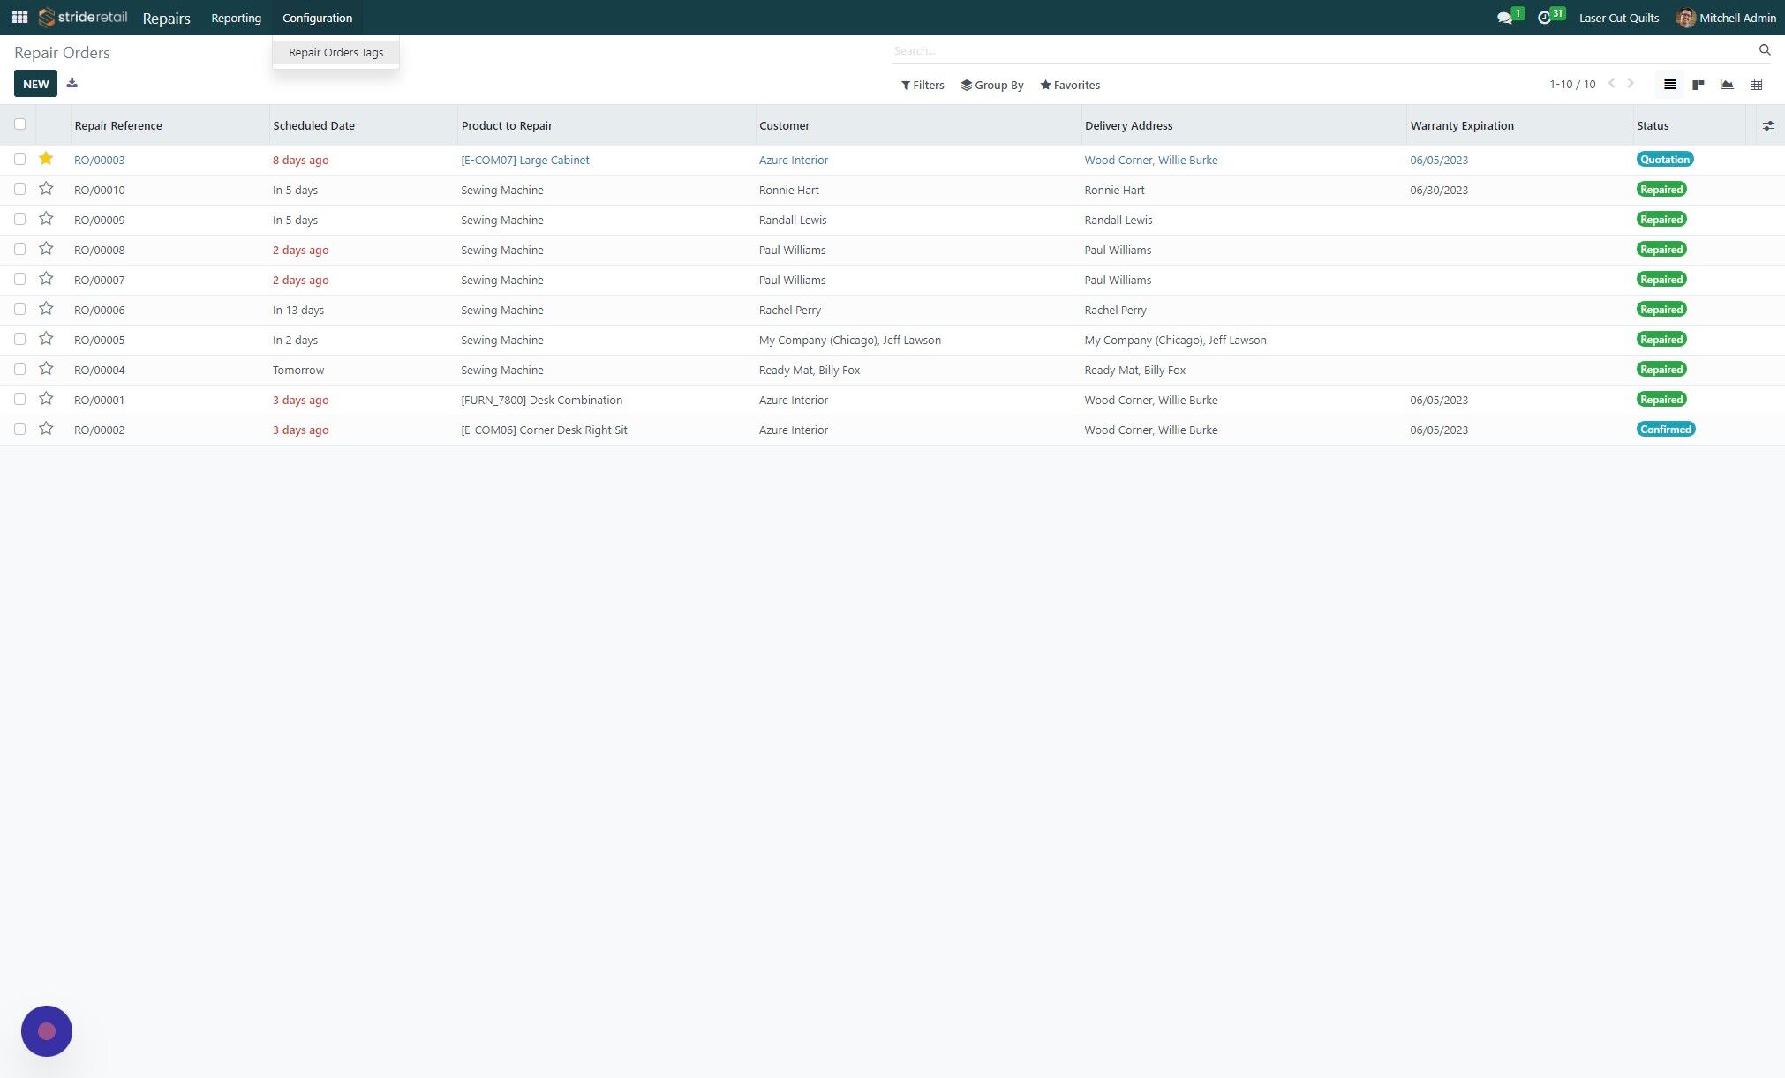Image resolution: width=1785 pixels, height=1078 pixels.
Task: Star repair order RO/00001
Action: point(46,399)
